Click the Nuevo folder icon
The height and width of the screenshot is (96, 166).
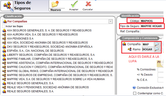pos(55,4)
